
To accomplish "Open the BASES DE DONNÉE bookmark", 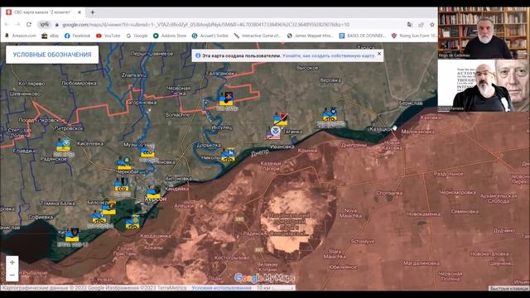I will 363,36.
